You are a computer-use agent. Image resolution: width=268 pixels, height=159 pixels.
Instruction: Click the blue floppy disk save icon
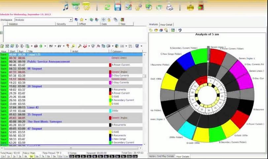[x=117, y=7]
